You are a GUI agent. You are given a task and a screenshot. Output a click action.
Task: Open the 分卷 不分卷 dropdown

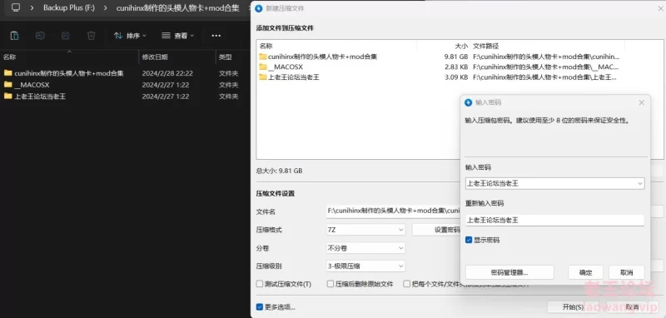pos(365,248)
